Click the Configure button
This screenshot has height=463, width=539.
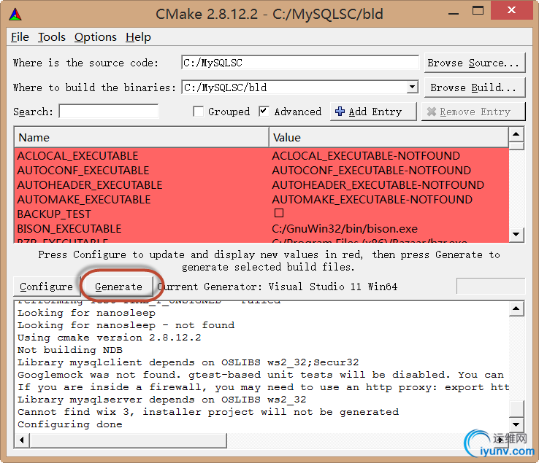tap(46, 287)
